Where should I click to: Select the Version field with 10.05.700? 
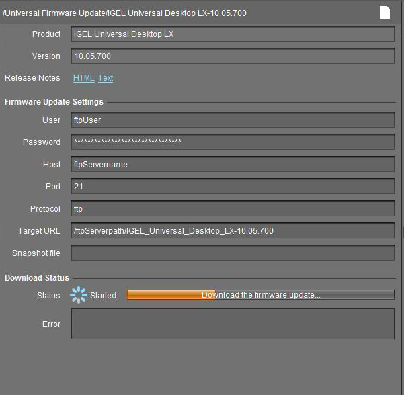(232, 56)
